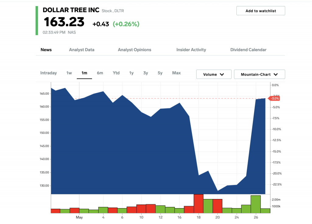This screenshot has height=224, width=312.
Task: Click the +0.43 price change value
Action: click(x=101, y=24)
